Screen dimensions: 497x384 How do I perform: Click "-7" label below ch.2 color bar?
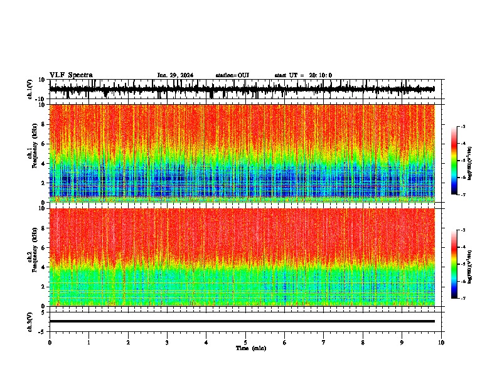(x=462, y=298)
